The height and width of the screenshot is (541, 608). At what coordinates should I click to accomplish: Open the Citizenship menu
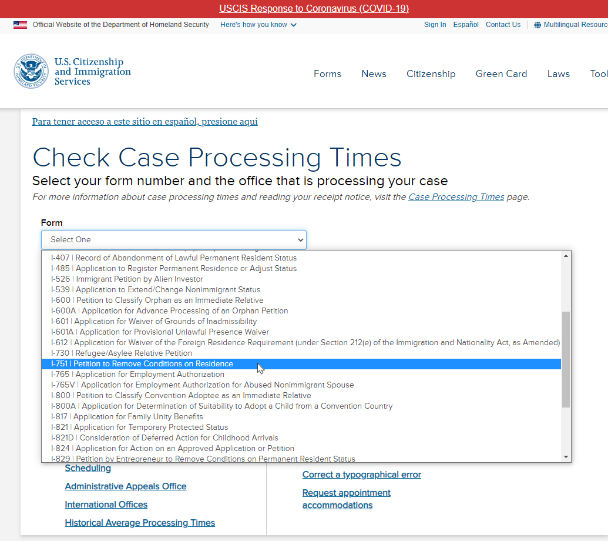click(x=431, y=74)
